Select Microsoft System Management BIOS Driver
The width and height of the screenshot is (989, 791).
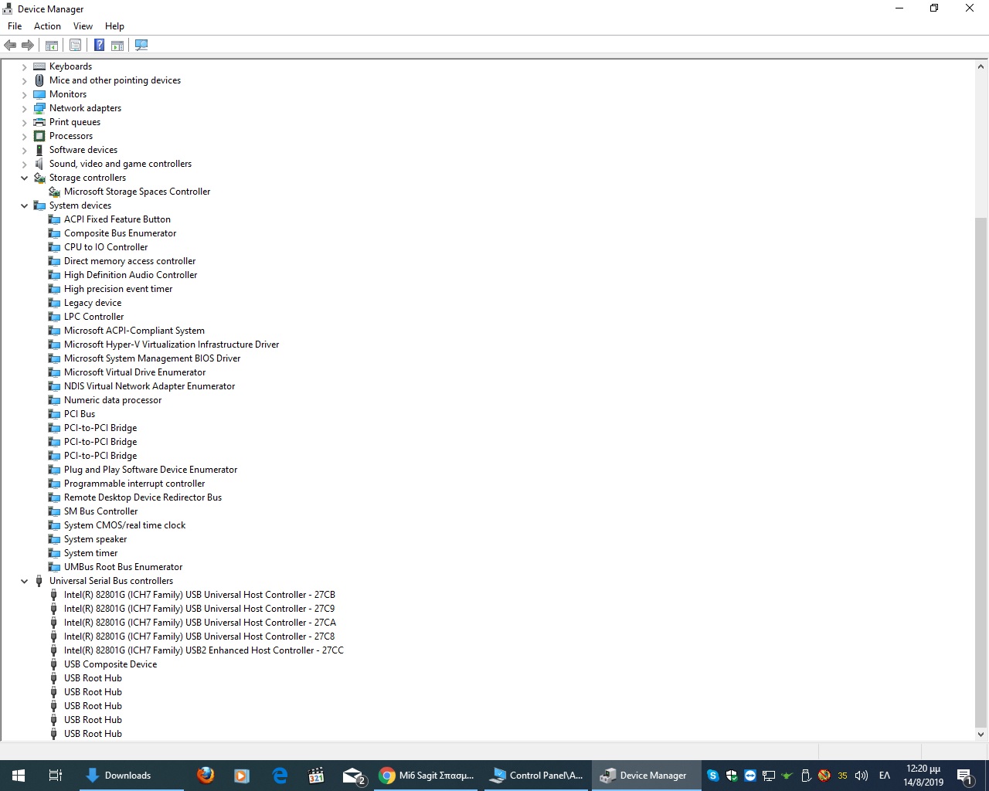pos(152,358)
